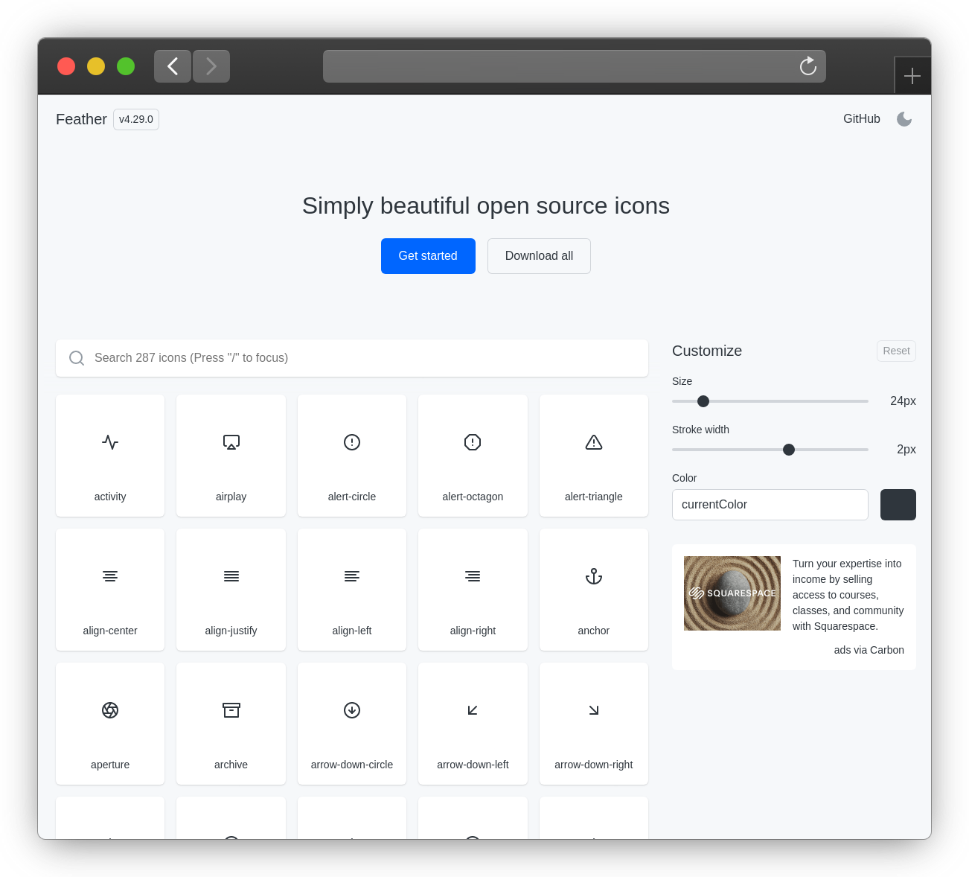Image resolution: width=969 pixels, height=877 pixels.
Task: Click the arrow-down-circle icon
Action: point(352,710)
